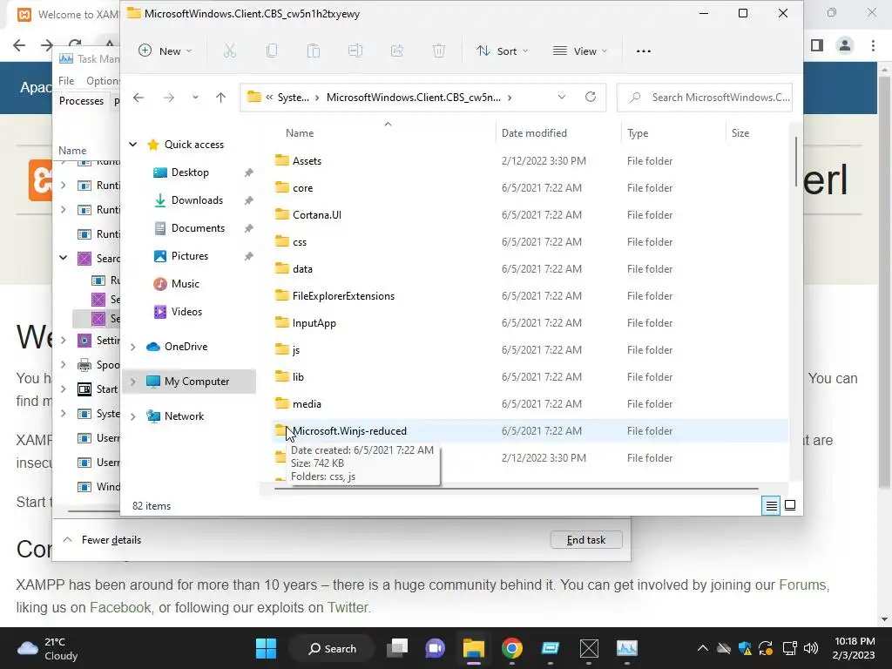The image size is (892, 669).
Task: Open the See more ellipsis menu
Action: coord(644,51)
